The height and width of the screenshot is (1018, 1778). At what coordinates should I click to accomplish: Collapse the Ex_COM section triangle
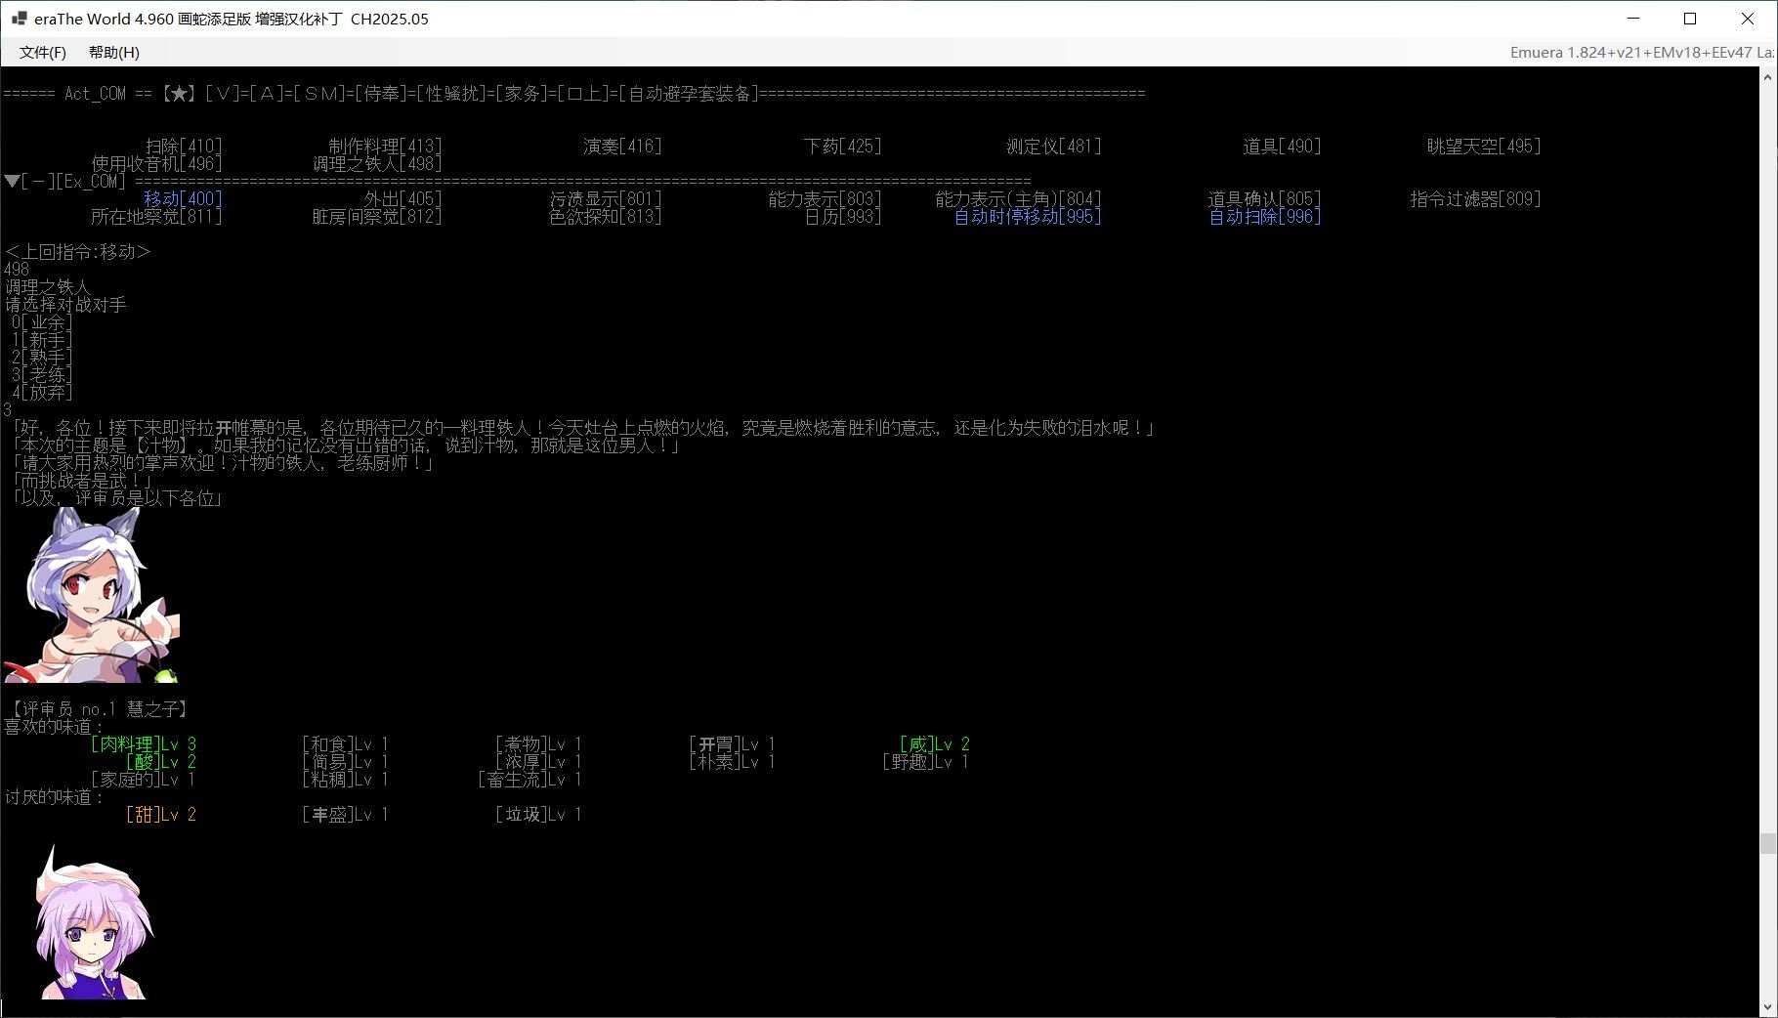[x=12, y=181]
